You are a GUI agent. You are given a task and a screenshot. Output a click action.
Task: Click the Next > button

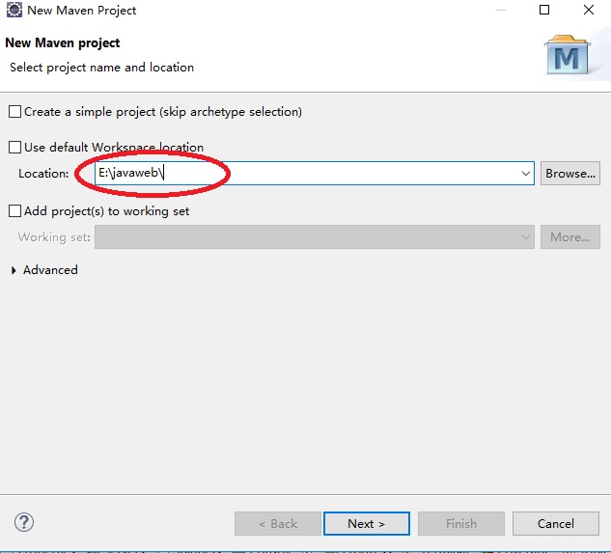(366, 523)
